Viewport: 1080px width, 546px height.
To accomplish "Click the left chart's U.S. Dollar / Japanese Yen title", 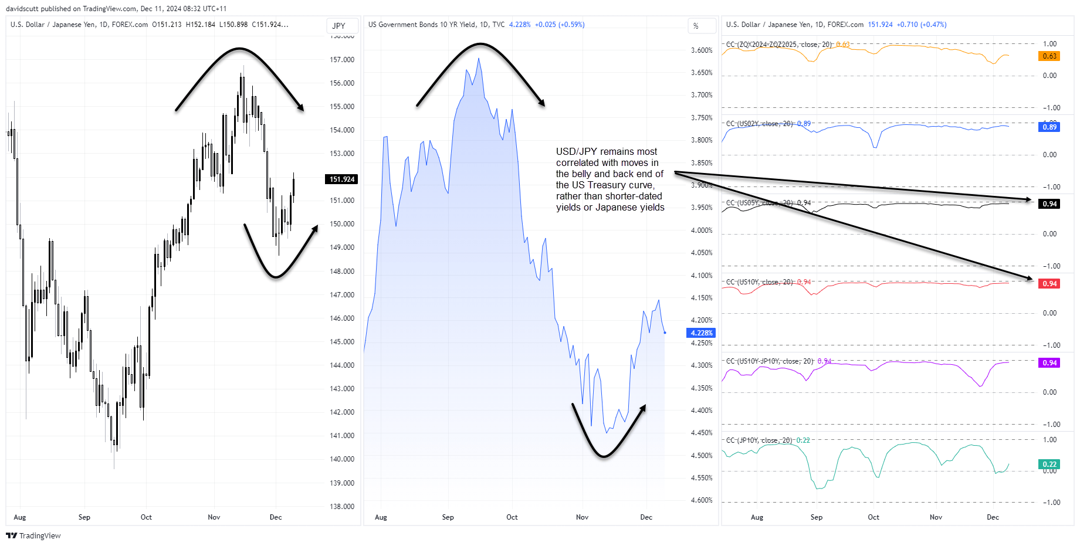I will point(79,25).
